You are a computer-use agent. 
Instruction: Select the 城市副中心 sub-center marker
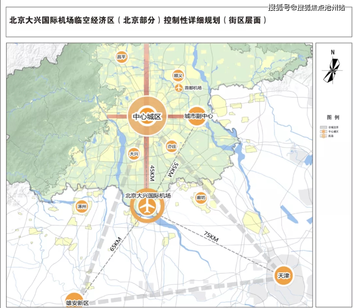(197, 116)
